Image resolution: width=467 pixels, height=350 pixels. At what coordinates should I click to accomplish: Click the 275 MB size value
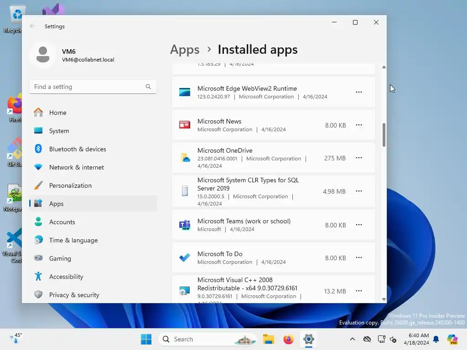pos(335,158)
